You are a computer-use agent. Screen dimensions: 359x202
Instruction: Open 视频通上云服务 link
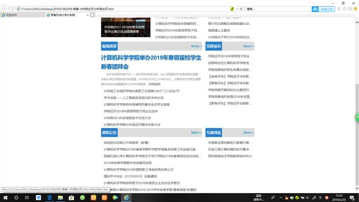click(219, 30)
